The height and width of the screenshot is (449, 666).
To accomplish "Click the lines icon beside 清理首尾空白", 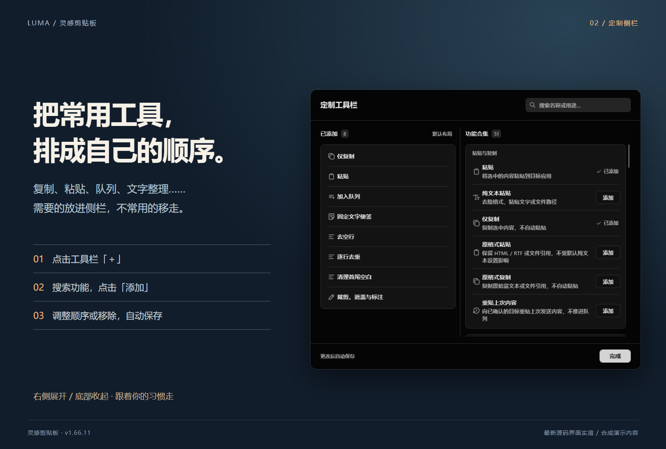I will point(331,277).
